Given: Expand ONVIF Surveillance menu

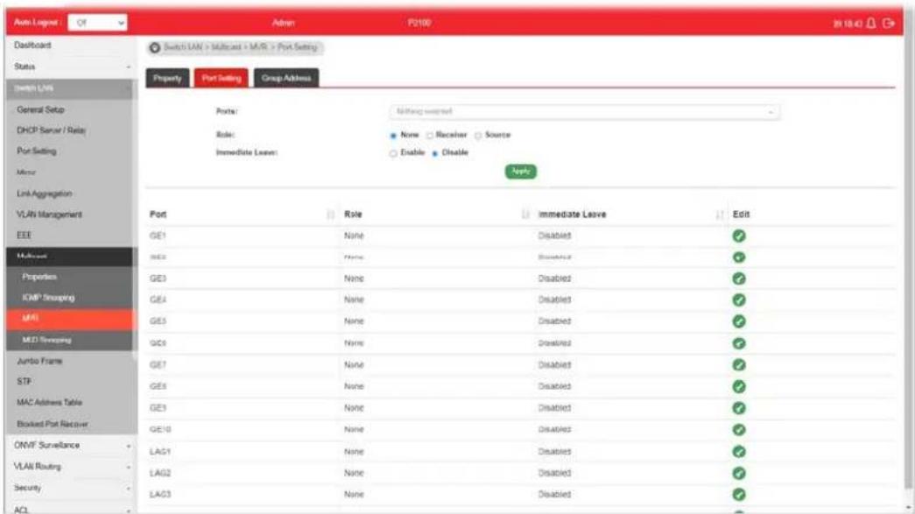Looking at the screenshot, I should pos(73,445).
